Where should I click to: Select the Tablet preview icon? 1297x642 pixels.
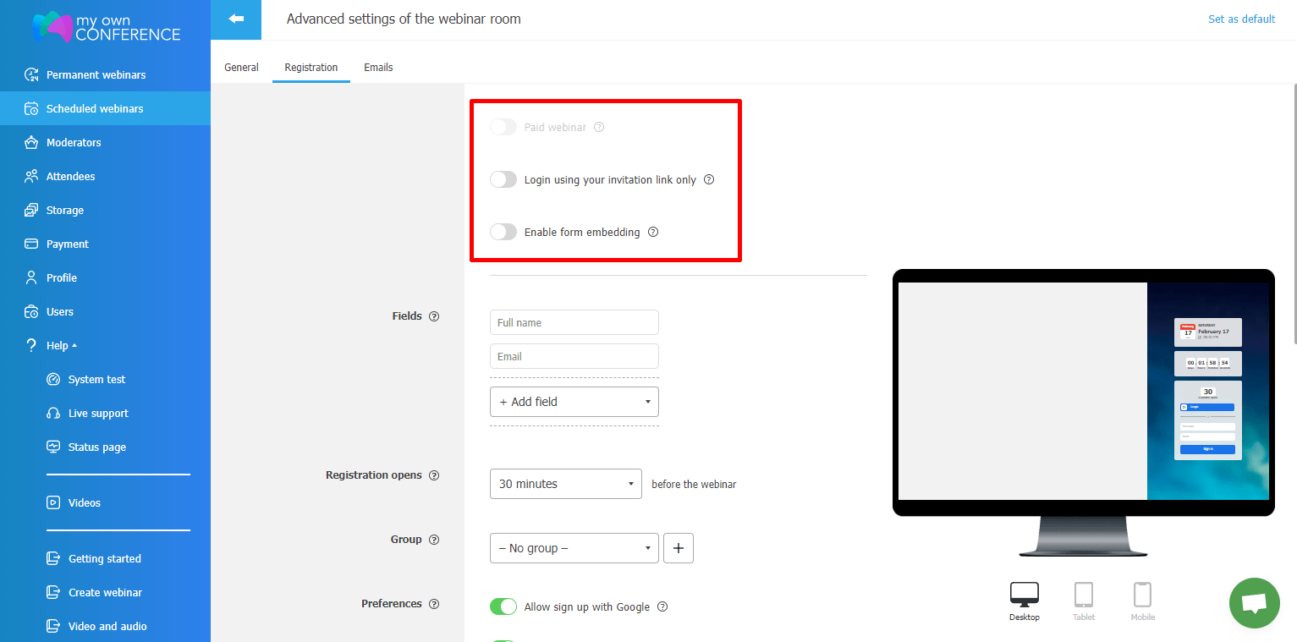(1084, 595)
